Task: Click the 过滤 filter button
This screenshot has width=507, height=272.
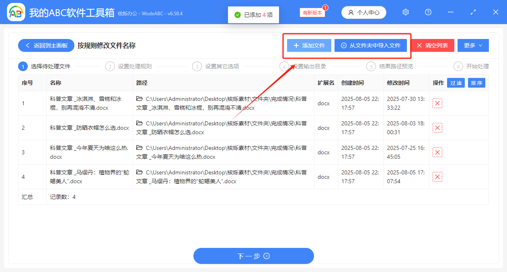Action: 456,83
